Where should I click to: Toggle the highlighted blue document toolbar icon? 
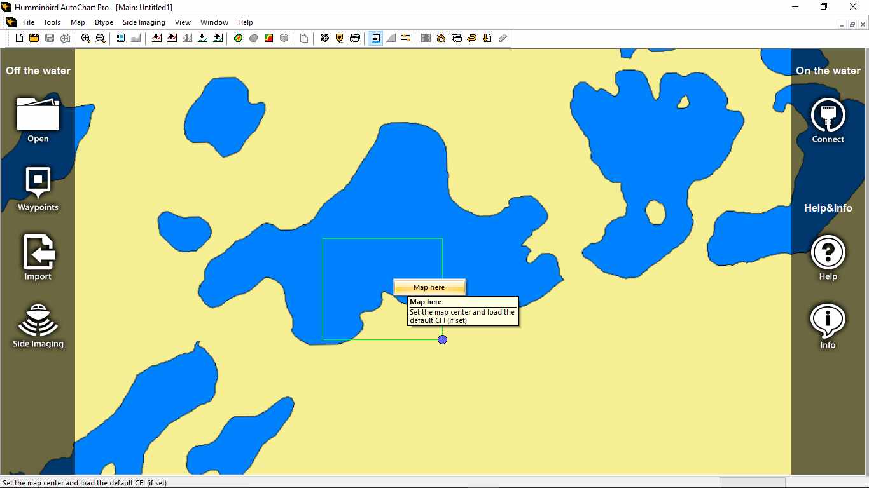pos(376,38)
